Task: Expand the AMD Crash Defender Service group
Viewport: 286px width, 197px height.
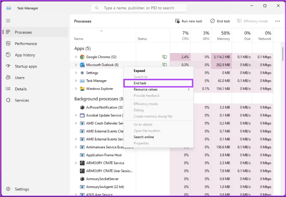Action: (x=76, y=123)
